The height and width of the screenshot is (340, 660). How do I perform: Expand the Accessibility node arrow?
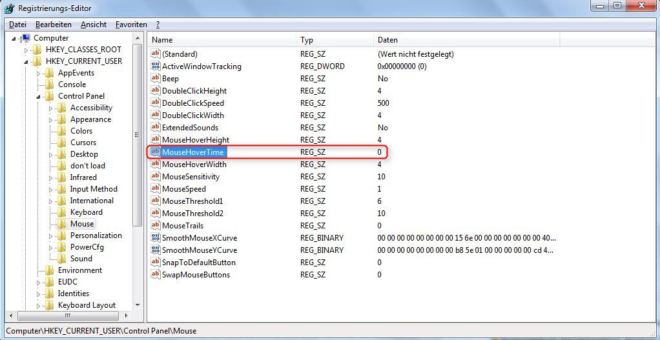point(51,108)
